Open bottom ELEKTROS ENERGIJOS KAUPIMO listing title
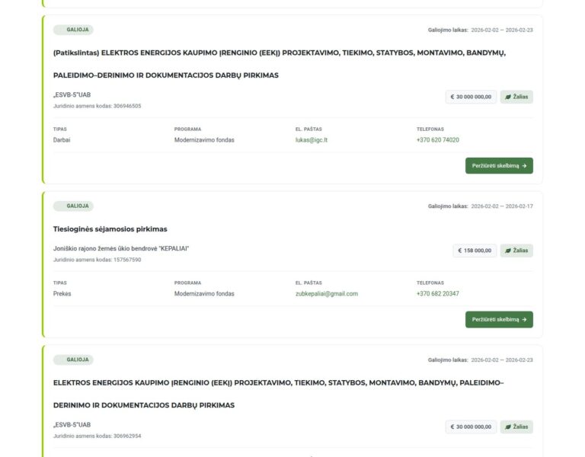This screenshot has width=585, height=457. click(278, 382)
